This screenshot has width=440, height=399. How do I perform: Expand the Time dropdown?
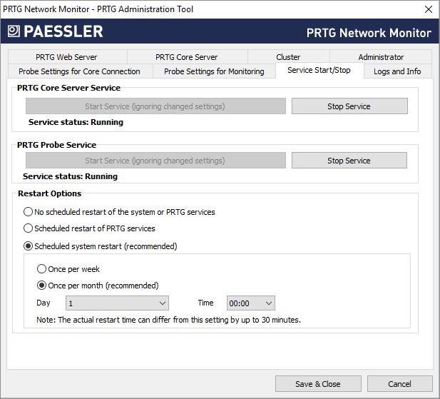coord(250,303)
